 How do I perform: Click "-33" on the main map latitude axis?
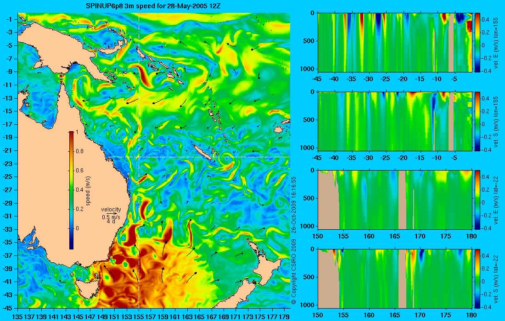click(x=7, y=229)
